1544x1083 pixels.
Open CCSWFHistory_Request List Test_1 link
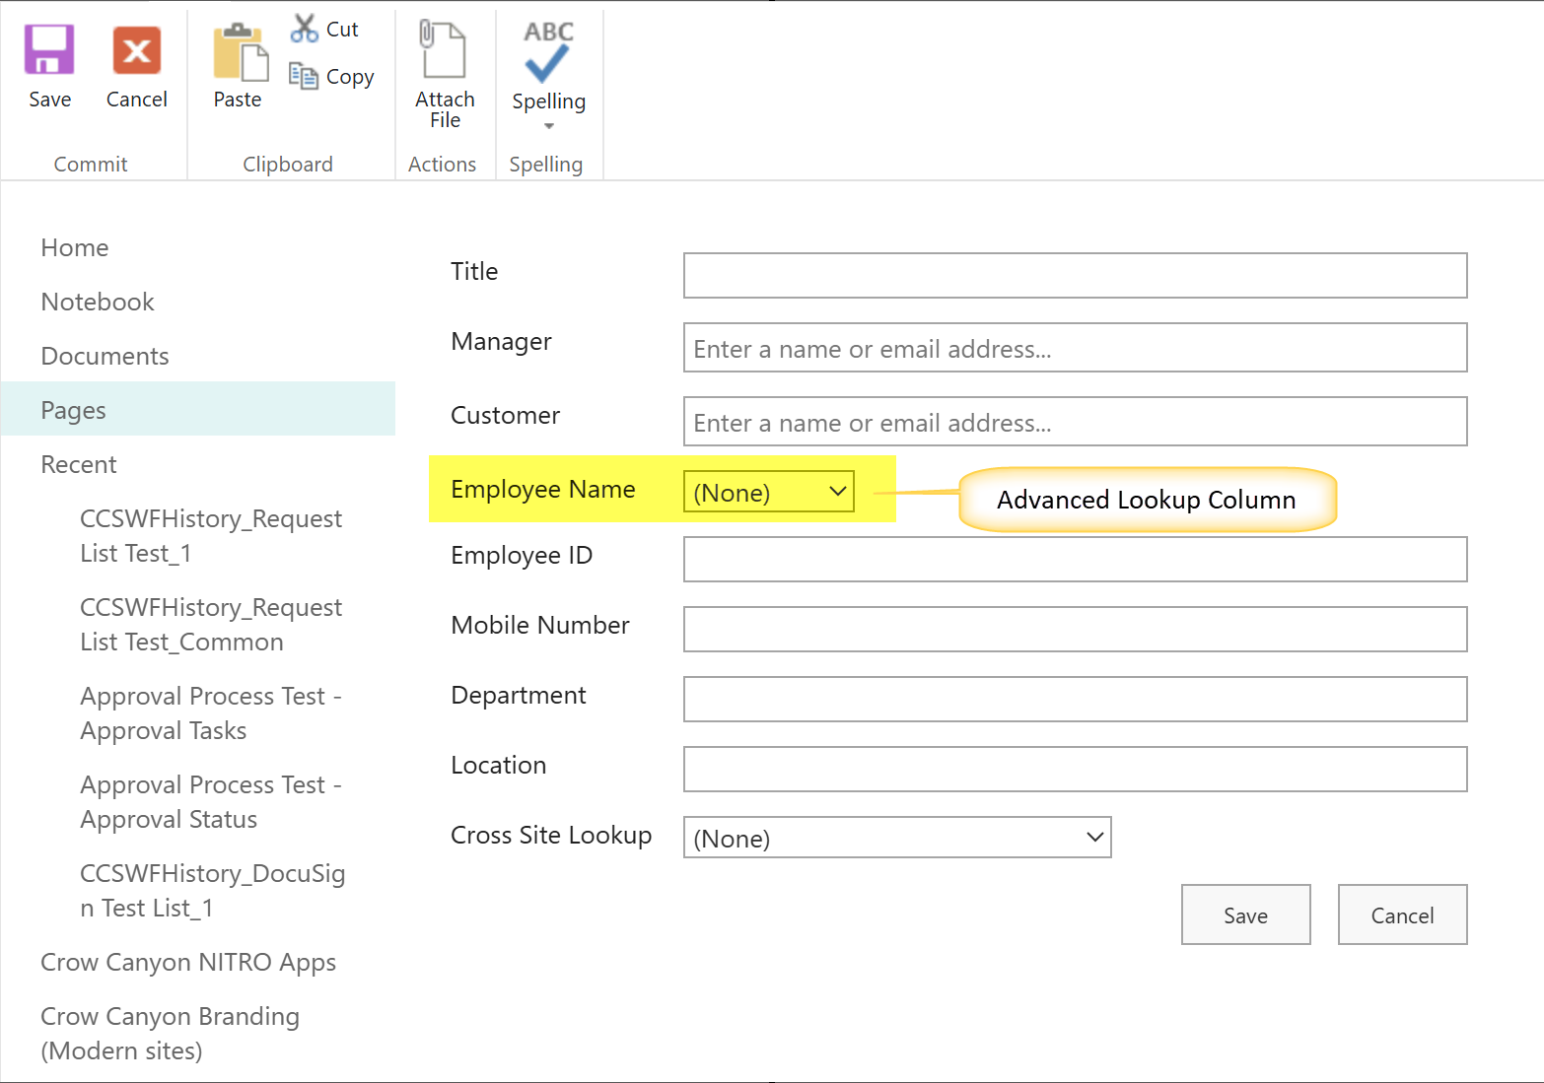(x=211, y=536)
